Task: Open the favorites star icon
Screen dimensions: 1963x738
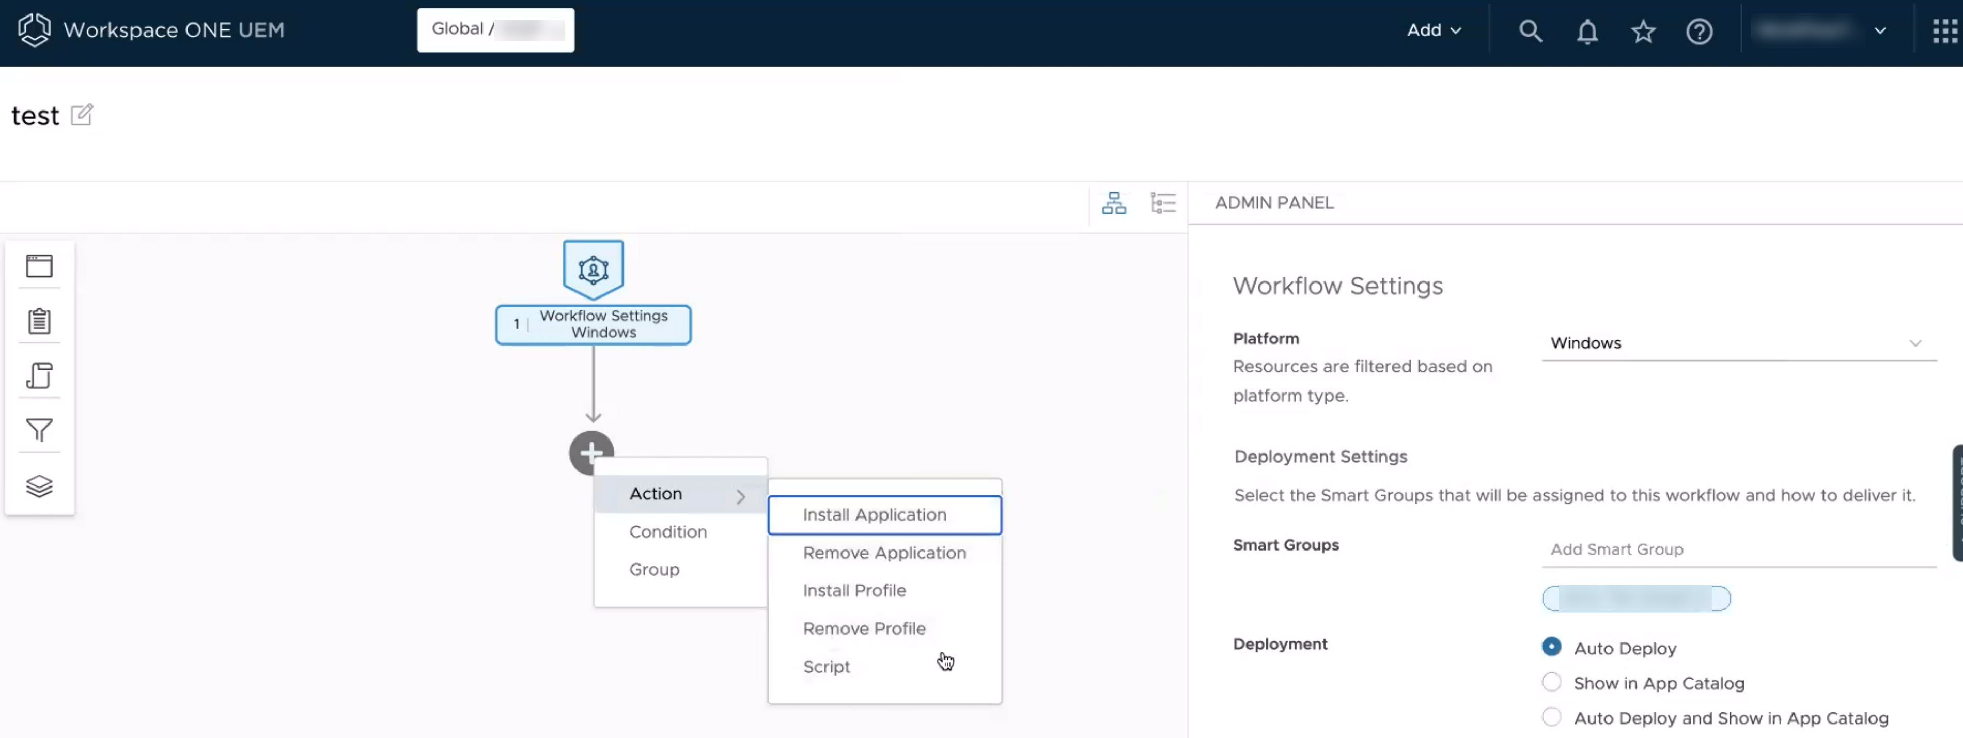Action: pyautogui.click(x=1643, y=31)
